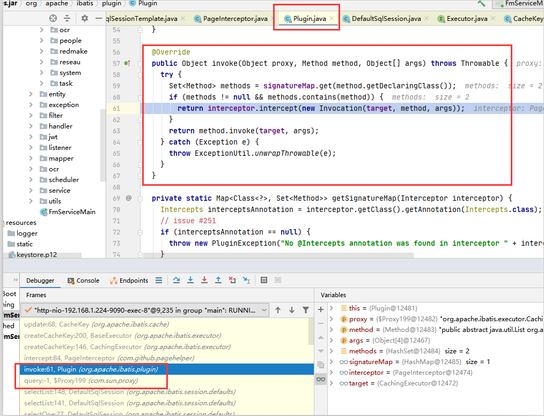Toggle fold marker at line 72
The height and width of the screenshot is (416, 544).
click(x=140, y=232)
